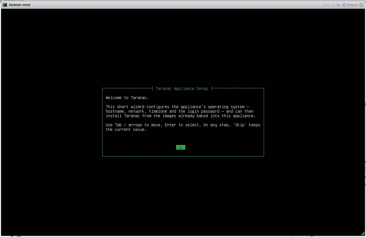The height and width of the screenshot is (237, 366).
Task: Click the Welcome to Taranac. line
Action: 127,98
